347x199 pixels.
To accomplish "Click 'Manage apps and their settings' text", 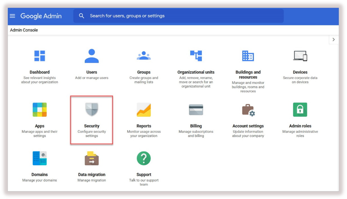I will coord(40,134).
